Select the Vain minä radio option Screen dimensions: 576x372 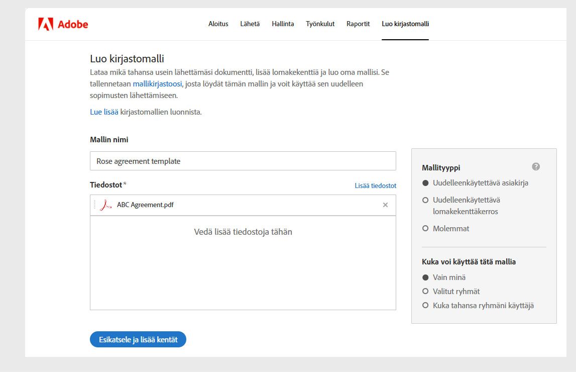(x=425, y=277)
